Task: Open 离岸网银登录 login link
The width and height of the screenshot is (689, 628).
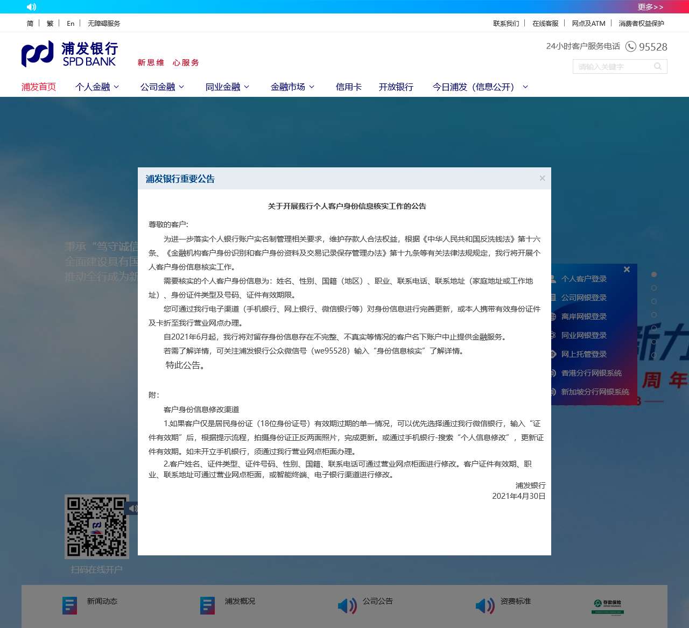Action: click(x=583, y=316)
